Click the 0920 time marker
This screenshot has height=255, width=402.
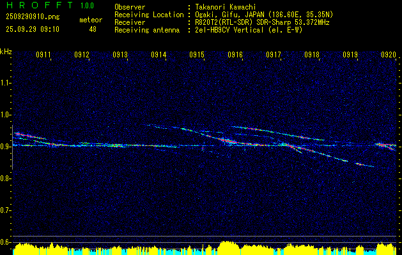(389, 54)
